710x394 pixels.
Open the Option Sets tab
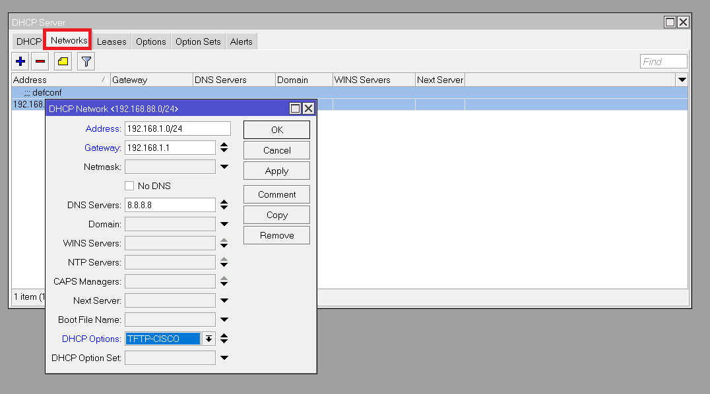198,42
